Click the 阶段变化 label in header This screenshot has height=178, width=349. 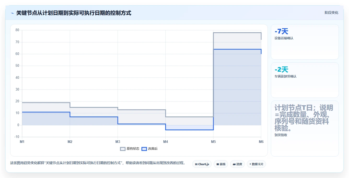point(331,13)
